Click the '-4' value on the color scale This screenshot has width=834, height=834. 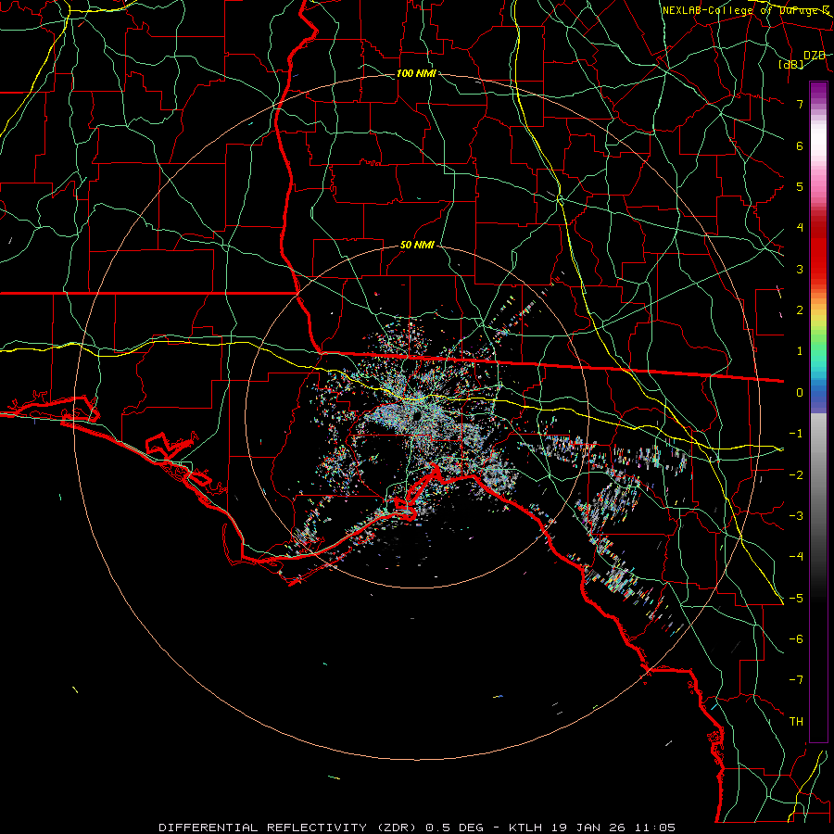pos(796,556)
